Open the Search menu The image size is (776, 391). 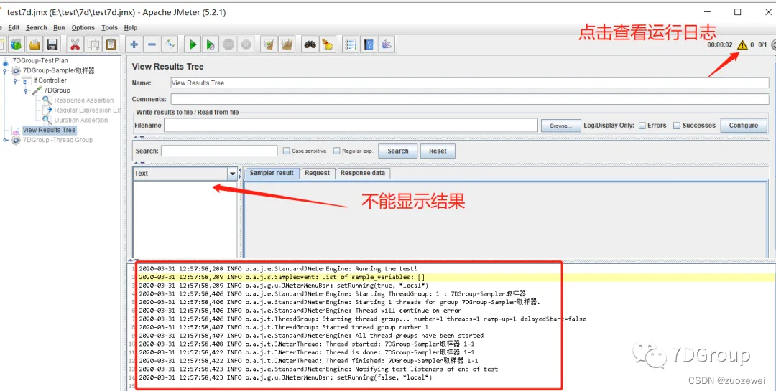[x=37, y=28]
